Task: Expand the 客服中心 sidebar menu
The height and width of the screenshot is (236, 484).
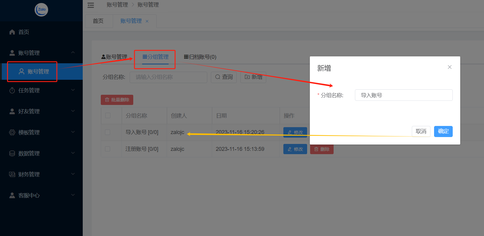Action: [x=73, y=195]
